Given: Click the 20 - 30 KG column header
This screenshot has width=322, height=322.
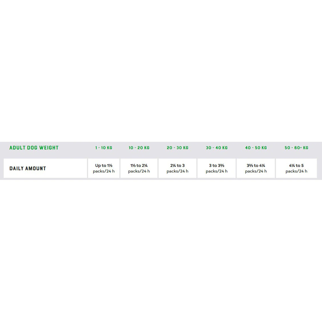Looking at the screenshot, I should 177,148.
